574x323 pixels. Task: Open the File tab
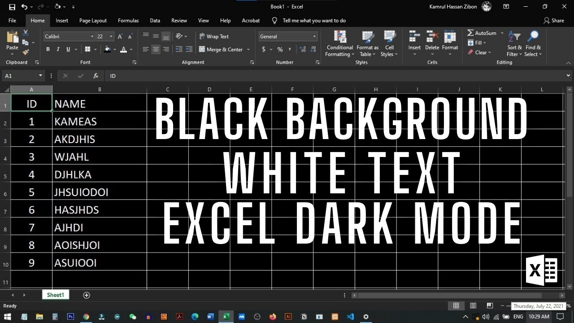coord(12,21)
